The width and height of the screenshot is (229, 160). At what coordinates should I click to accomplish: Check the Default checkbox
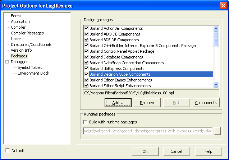8,150
